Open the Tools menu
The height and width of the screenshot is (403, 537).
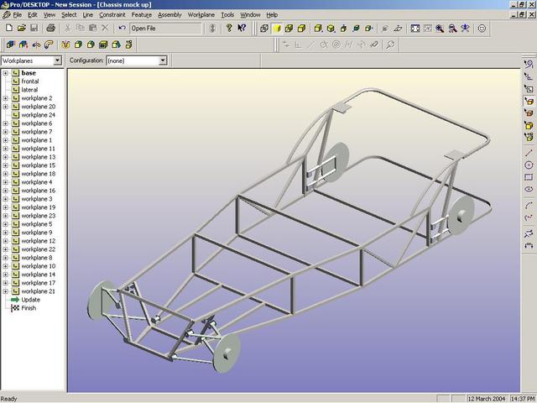tap(227, 15)
